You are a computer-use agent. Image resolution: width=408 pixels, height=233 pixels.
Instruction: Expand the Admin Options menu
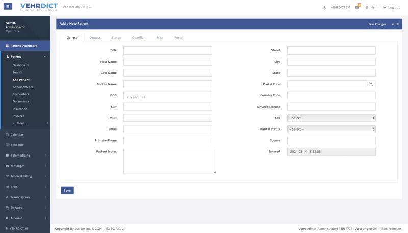click(x=13, y=31)
